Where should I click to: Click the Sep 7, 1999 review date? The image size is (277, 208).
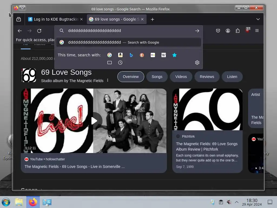coord(185,167)
